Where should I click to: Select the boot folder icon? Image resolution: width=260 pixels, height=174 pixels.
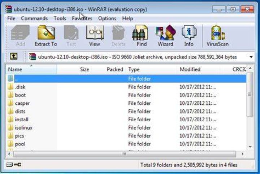point(10,95)
